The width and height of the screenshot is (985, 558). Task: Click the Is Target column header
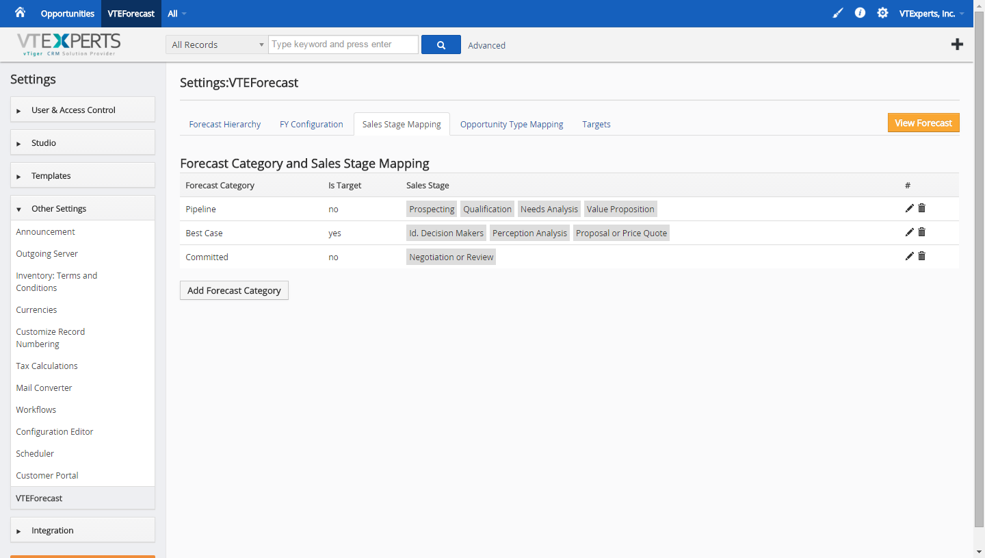pos(345,185)
